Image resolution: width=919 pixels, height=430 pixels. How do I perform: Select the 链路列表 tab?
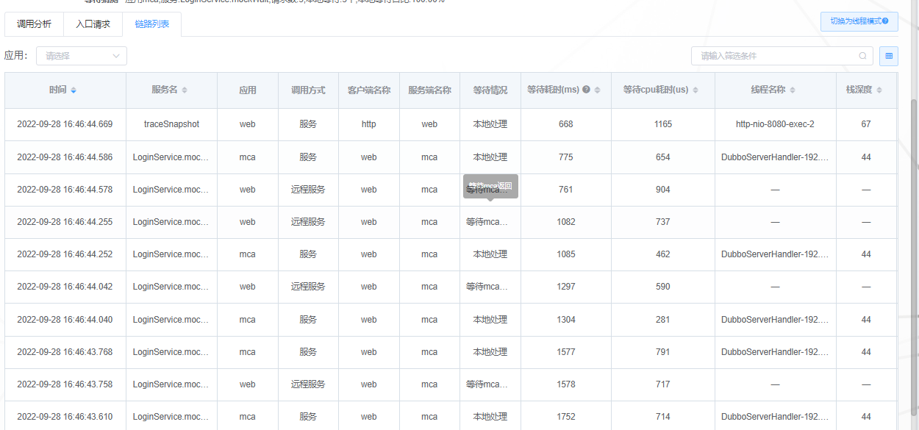pyautogui.click(x=152, y=24)
